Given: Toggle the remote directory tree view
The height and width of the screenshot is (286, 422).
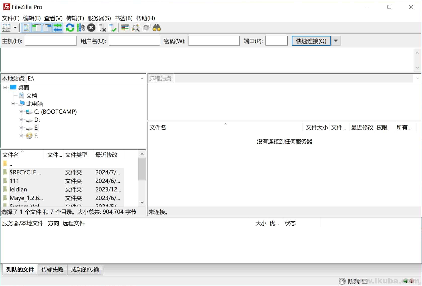Looking at the screenshot, I should pyautogui.click(x=47, y=28).
